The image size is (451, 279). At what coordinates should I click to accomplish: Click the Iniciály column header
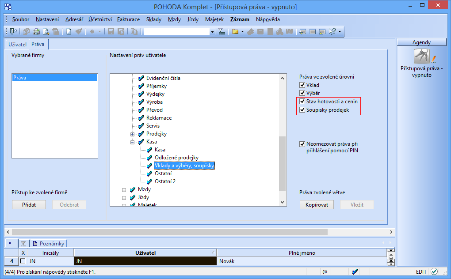point(50,253)
